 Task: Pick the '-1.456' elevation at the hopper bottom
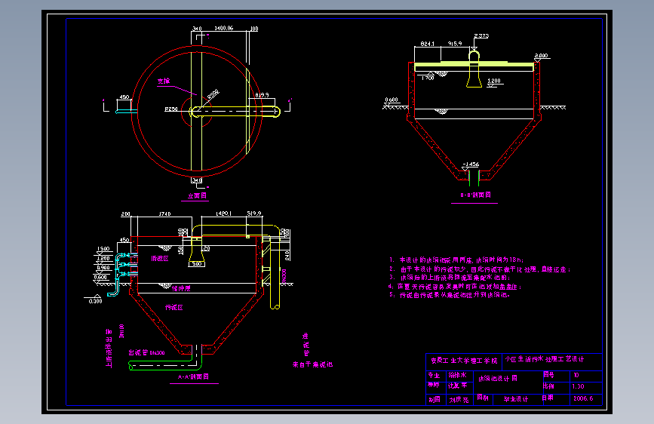pyautogui.click(x=471, y=164)
